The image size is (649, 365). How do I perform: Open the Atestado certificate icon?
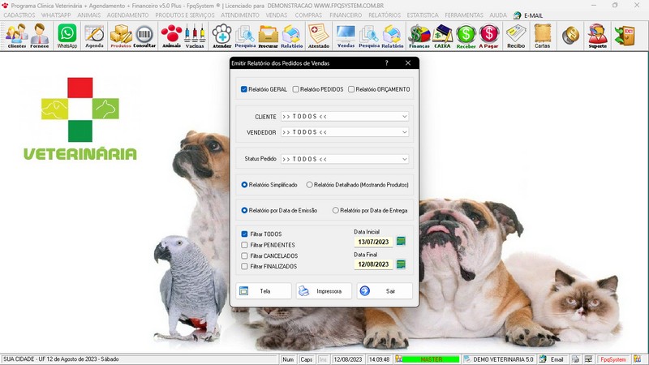pos(319,36)
